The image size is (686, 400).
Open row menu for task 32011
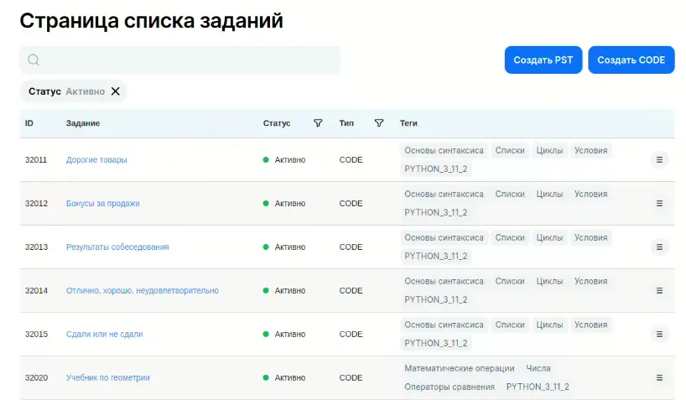[x=659, y=159]
